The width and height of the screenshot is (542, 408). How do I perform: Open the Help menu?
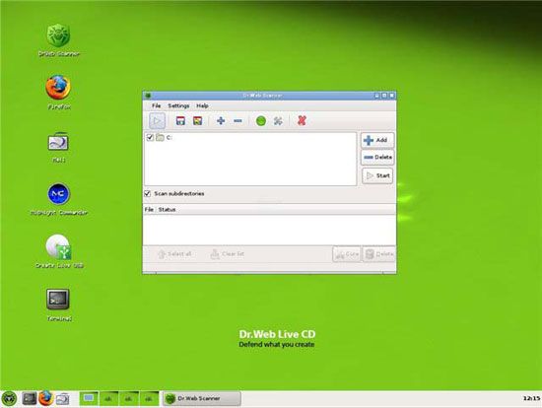tap(202, 105)
